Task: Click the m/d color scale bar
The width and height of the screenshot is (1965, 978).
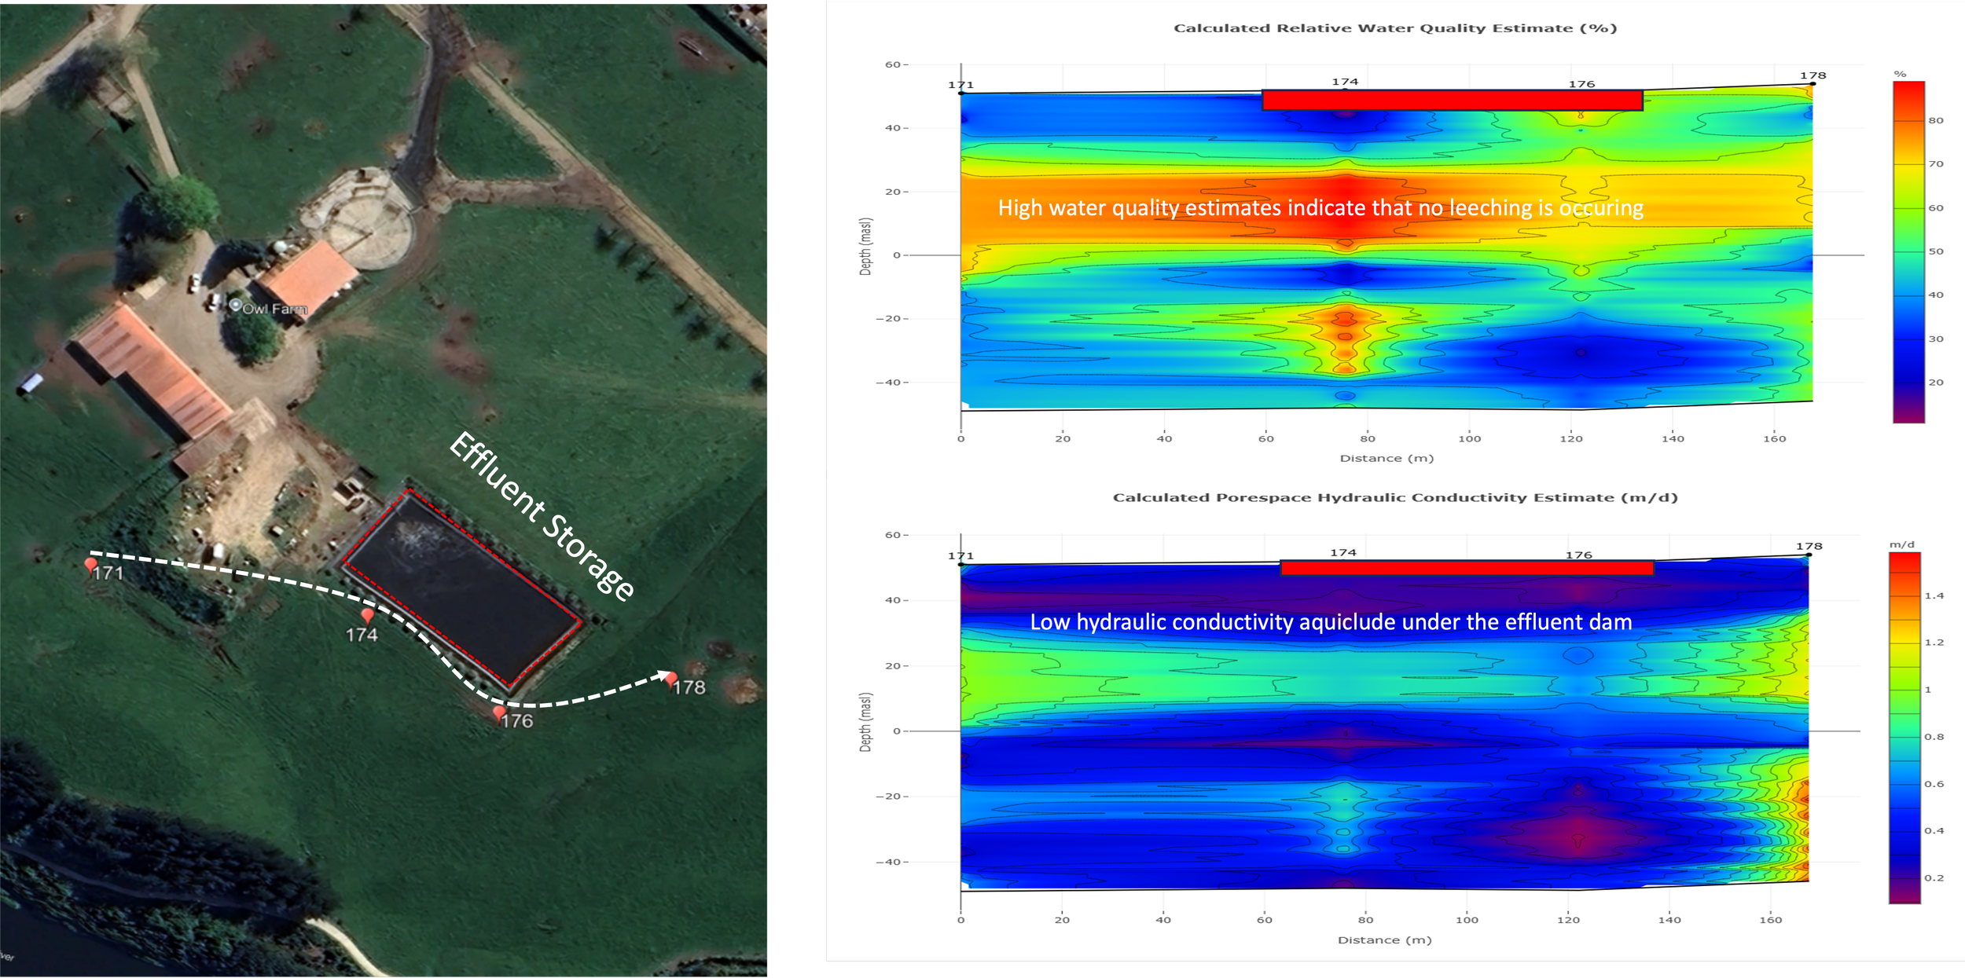Action: click(x=1904, y=727)
